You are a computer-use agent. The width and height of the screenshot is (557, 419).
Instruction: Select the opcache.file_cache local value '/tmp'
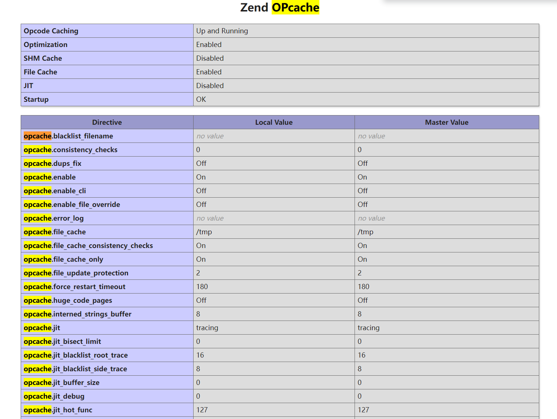(204, 232)
